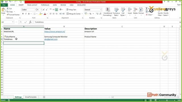Decrease indent in the Alignment group
This screenshot has width=182, height=102.
pos(61,14)
